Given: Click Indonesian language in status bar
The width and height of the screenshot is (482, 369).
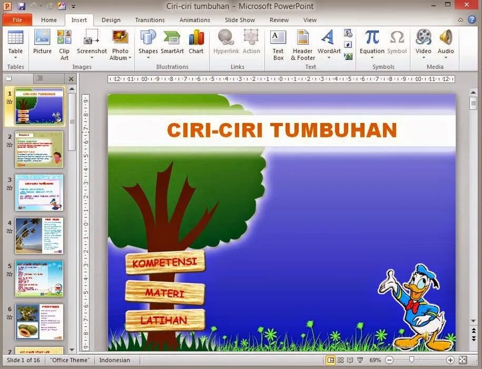Looking at the screenshot, I should (x=114, y=360).
